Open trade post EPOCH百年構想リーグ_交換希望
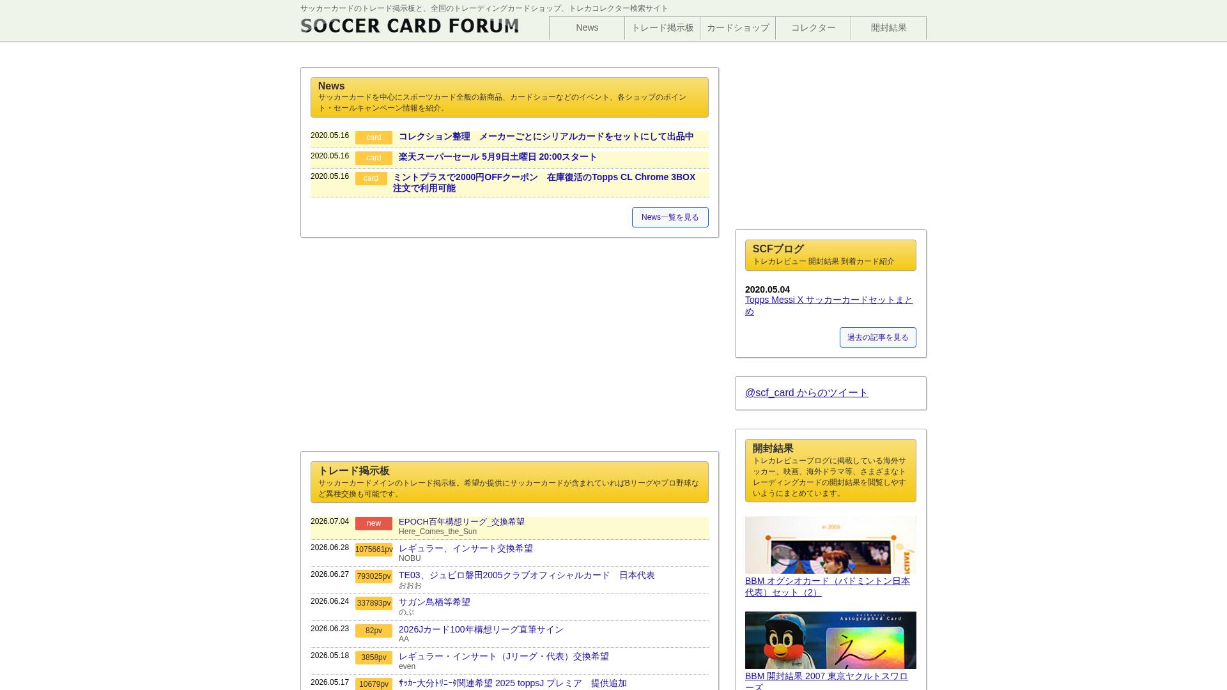Screen dimensions: 1227x690 point(461,522)
